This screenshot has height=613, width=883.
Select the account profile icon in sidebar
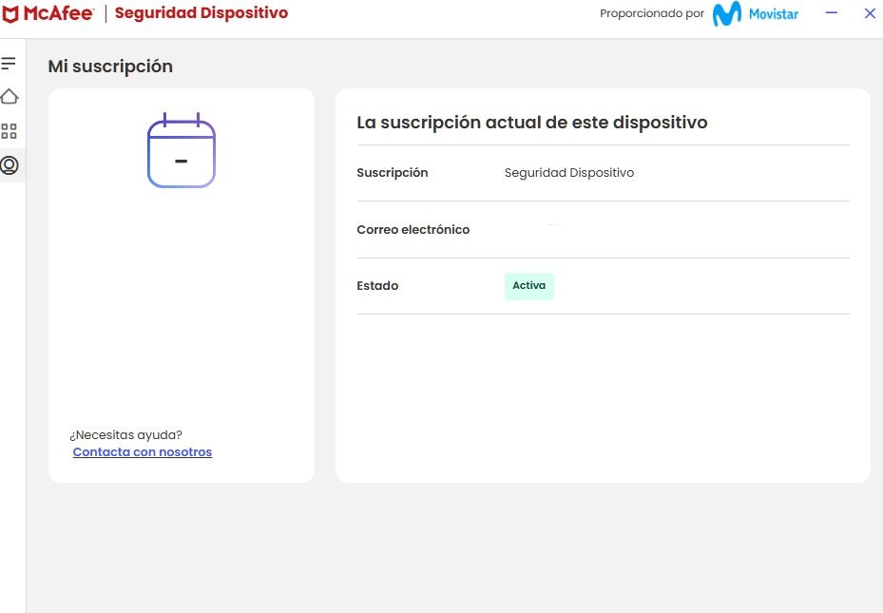point(10,164)
